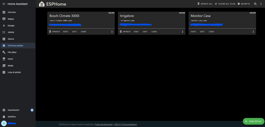Click the Storico chart icon
This screenshot has width=265, height=127.
4,39
